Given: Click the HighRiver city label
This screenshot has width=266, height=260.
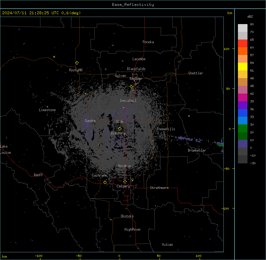Looking at the screenshot, I should [x=133, y=229].
